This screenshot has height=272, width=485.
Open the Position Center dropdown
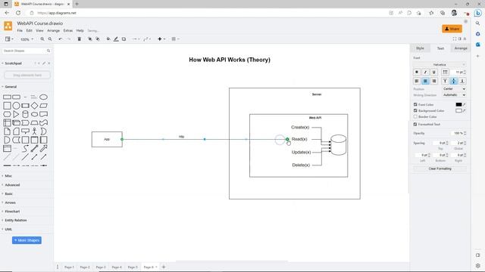454,89
